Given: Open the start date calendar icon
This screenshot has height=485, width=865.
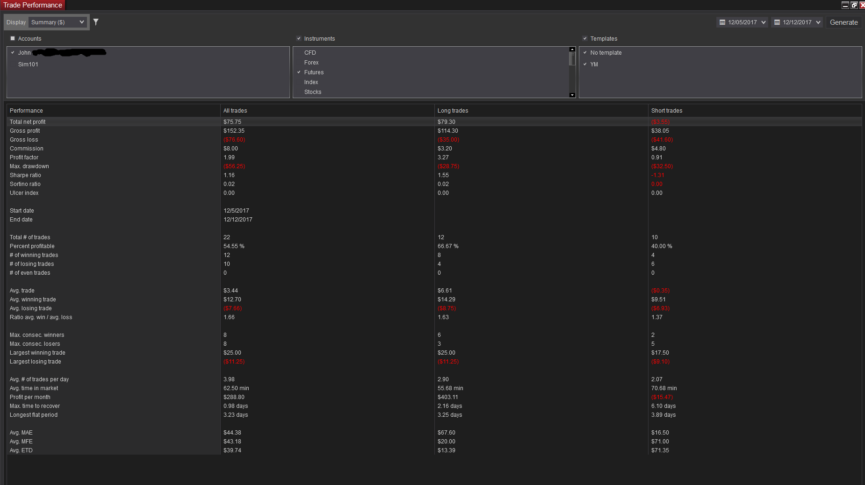Looking at the screenshot, I should [722, 22].
